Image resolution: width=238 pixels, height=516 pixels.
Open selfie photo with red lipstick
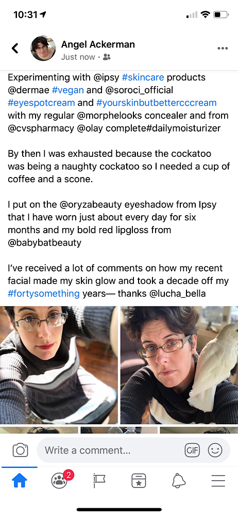point(59,365)
